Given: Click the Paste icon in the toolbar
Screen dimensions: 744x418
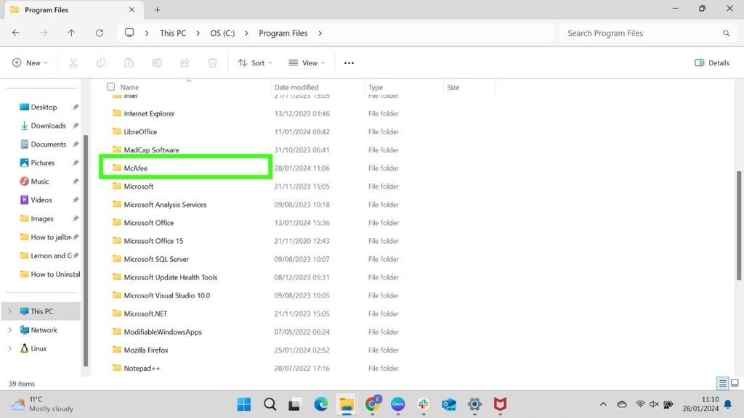Looking at the screenshot, I should [129, 62].
